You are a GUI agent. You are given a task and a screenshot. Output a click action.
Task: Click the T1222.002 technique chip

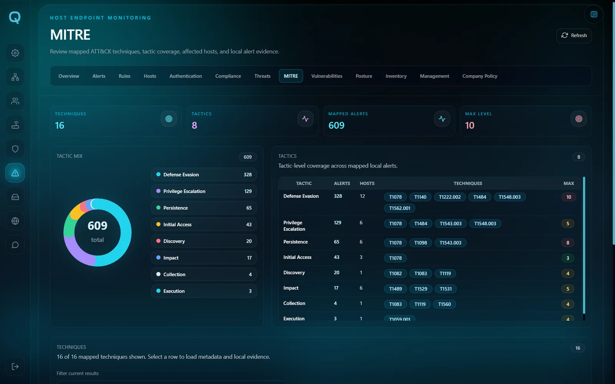click(450, 197)
